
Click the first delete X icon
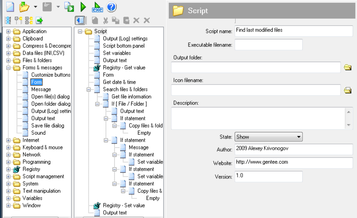tap(136, 20)
